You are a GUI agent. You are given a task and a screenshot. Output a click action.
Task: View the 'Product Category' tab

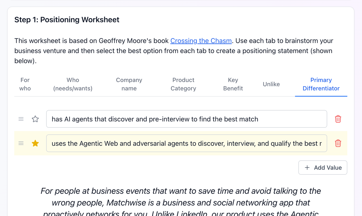pos(183,84)
